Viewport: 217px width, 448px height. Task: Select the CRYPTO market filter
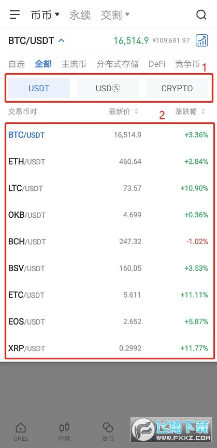pos(177,88)
